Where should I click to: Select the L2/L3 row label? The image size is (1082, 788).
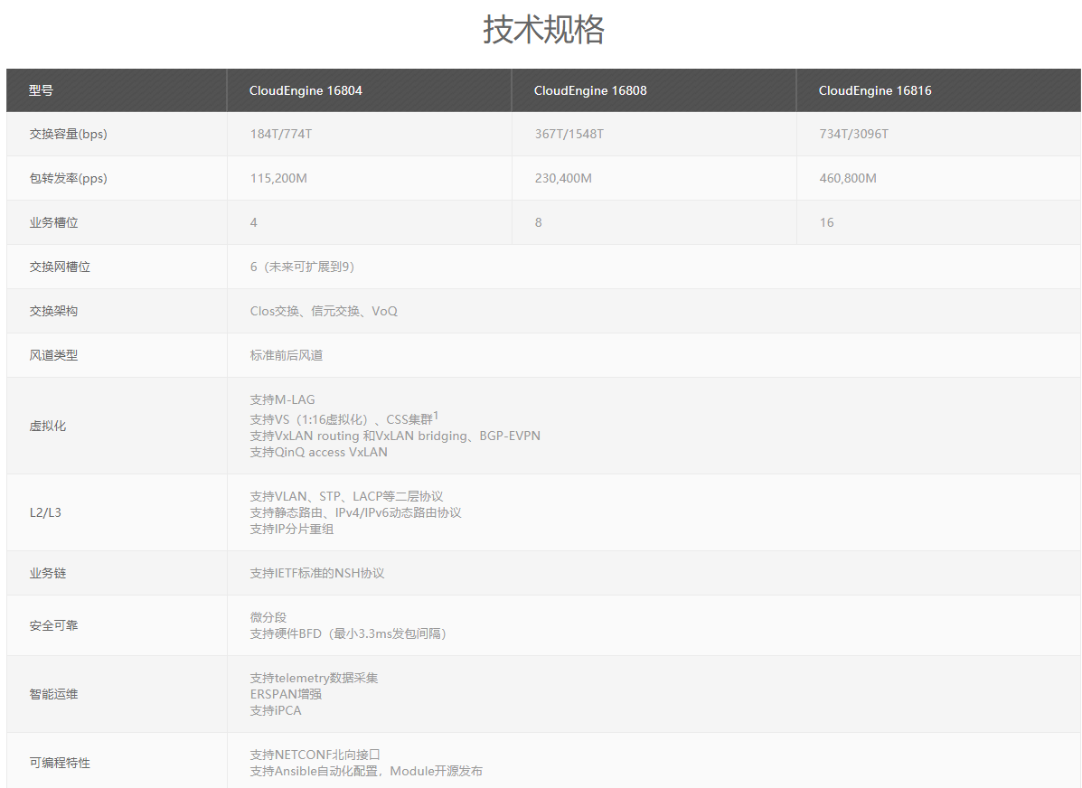coord(45,512)
